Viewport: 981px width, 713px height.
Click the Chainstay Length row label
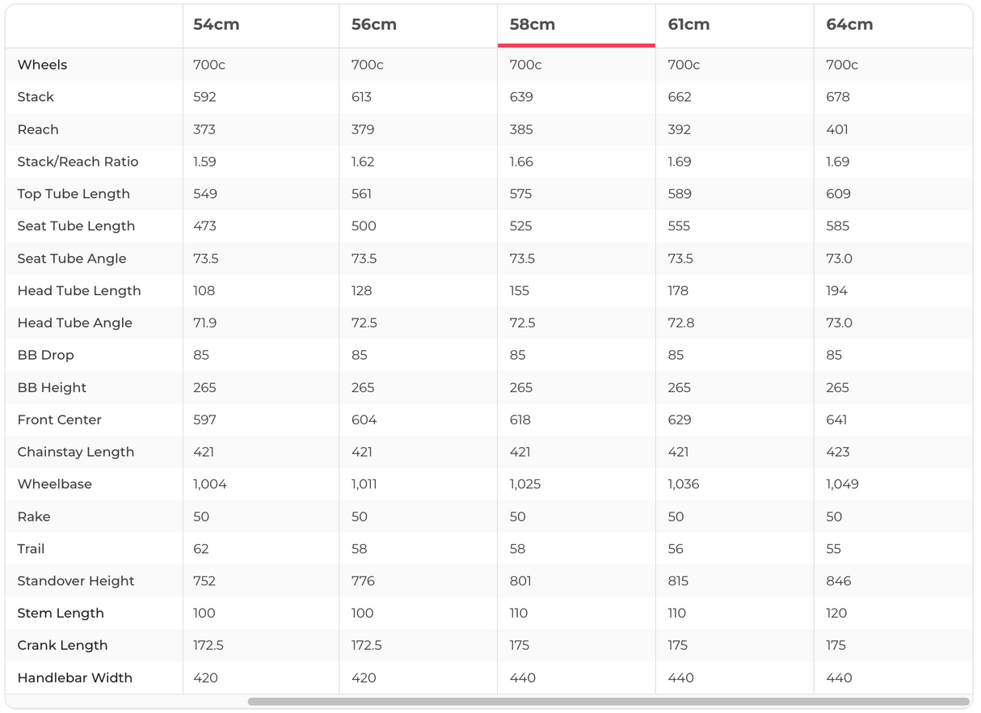76,452
